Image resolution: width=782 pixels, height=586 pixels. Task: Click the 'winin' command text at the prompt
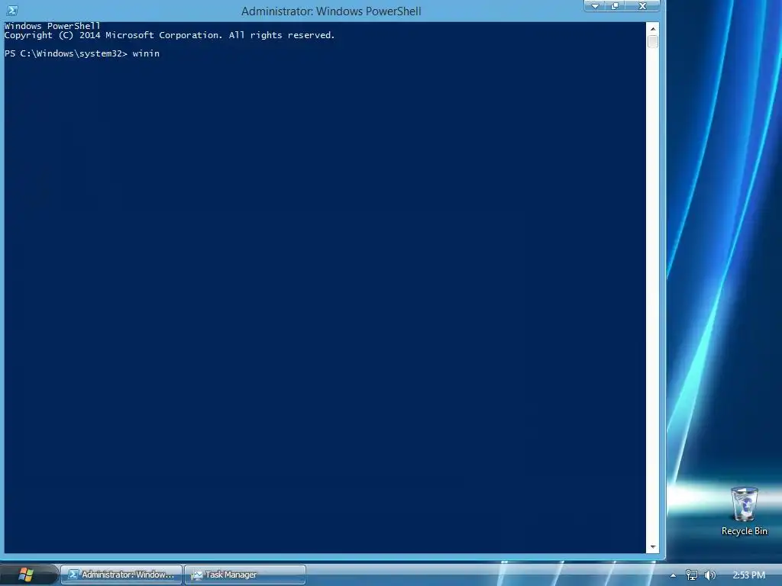(146, 53)
